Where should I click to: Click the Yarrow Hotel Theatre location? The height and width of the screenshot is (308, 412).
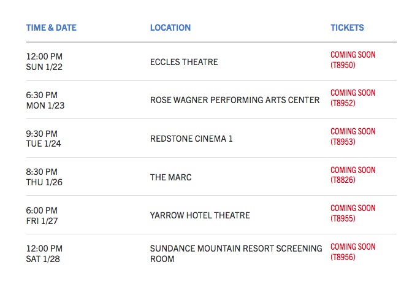click(x=200, y=215)
